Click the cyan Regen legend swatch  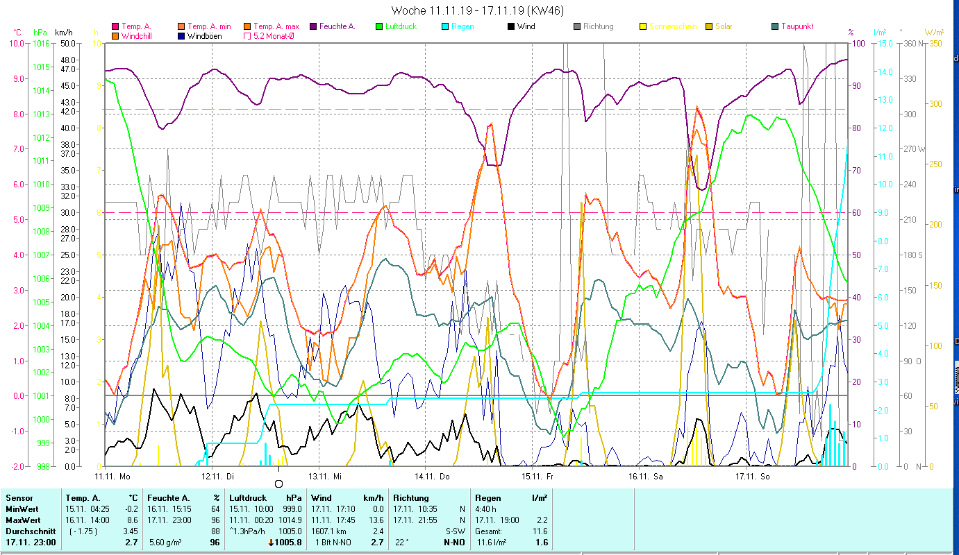445,26
